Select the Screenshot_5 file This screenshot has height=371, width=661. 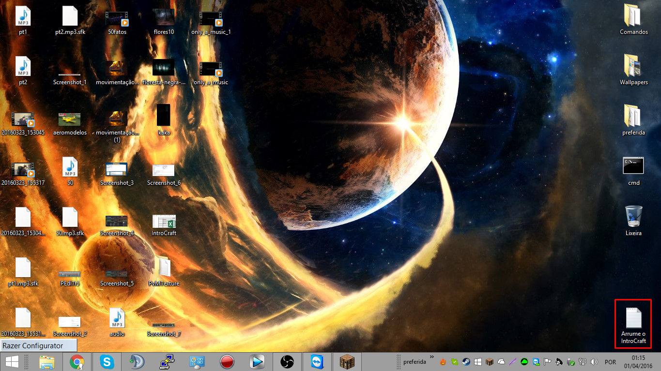click(x=117, y=278)
